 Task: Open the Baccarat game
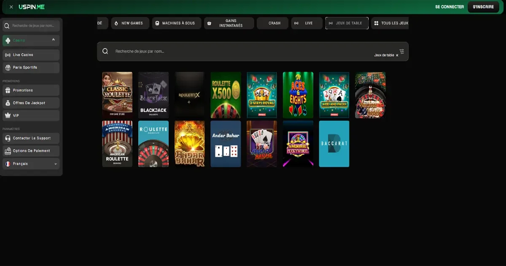pos(334,144)
